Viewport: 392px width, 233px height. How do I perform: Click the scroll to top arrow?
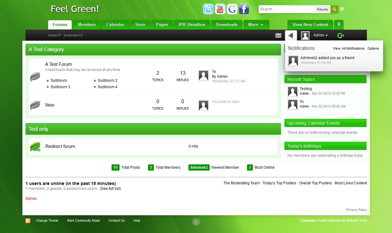pos(196,222)
